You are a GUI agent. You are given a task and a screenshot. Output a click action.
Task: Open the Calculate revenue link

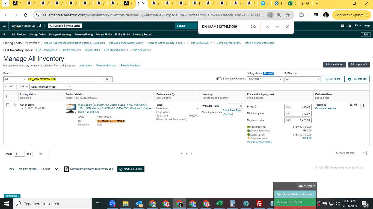[x=325, y=108]
